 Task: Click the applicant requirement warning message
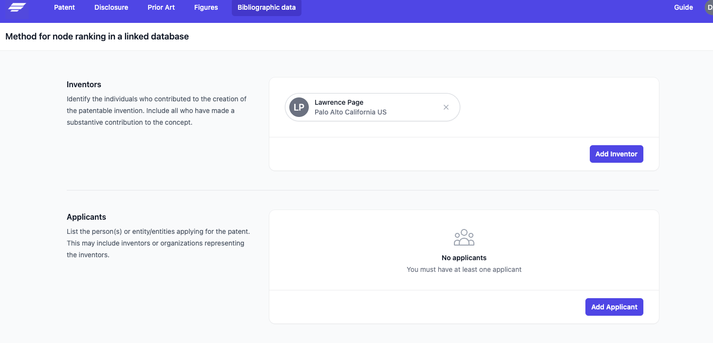pyautogui.click(x=464, y=269)
